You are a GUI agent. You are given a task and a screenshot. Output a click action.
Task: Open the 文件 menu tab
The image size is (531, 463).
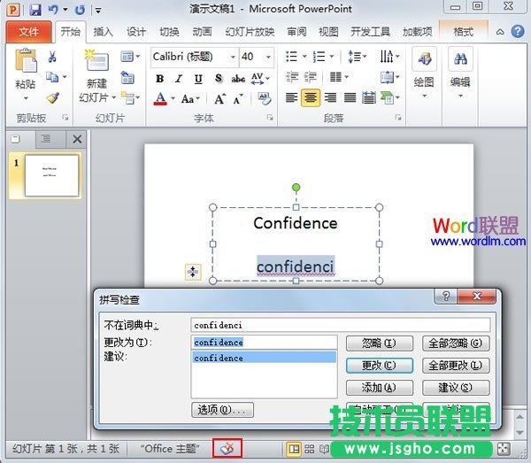29,32
